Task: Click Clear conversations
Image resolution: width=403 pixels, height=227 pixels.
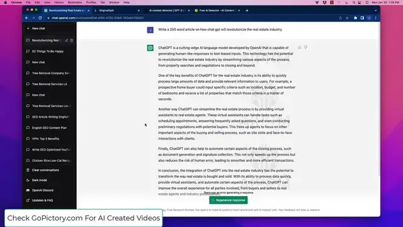Action: pyautogui.click(x=45, y=170)
